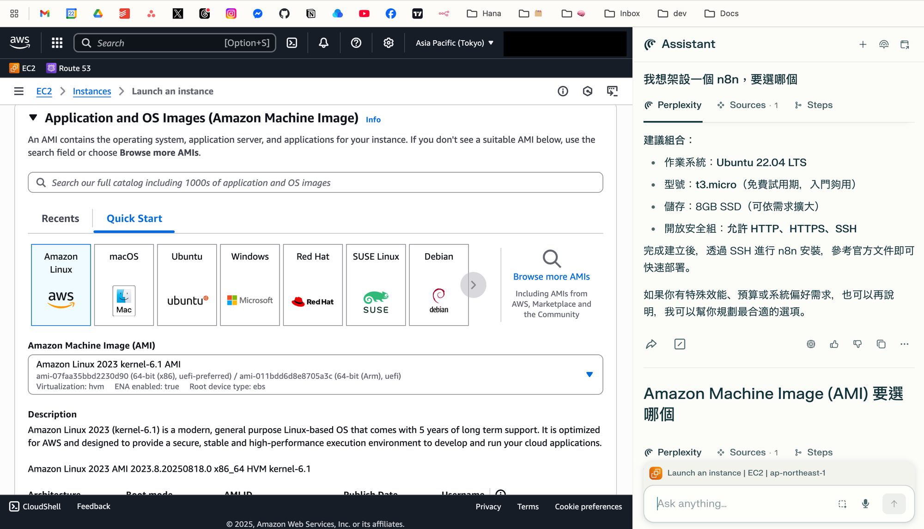Show next AMI quick start options arrow
Screen dimensions: 924x529
coord(473,285)
